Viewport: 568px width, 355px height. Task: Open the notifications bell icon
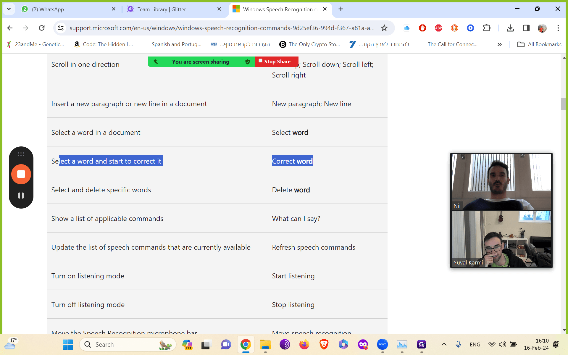[x=556, y=344]
